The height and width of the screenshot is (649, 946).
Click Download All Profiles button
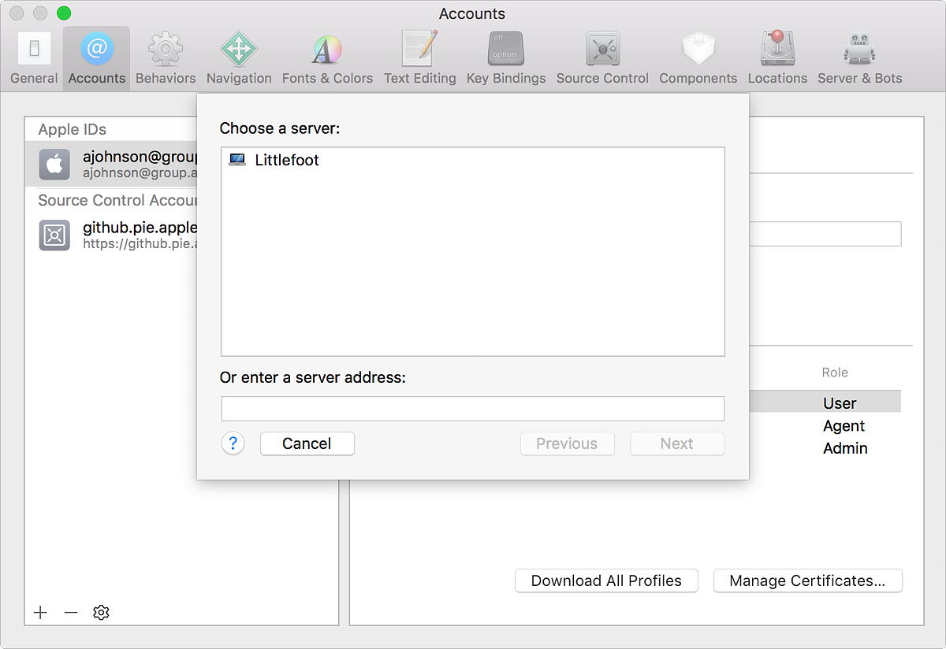[606, 581]
